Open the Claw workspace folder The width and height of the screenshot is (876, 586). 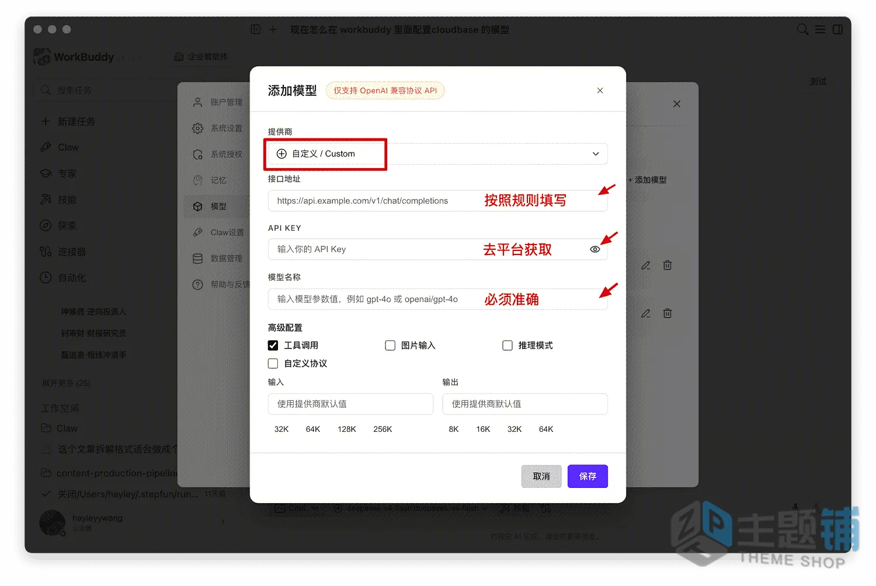point(60,428)
